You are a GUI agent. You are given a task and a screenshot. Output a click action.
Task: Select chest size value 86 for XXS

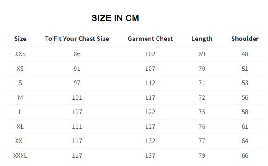pos(77,54)
